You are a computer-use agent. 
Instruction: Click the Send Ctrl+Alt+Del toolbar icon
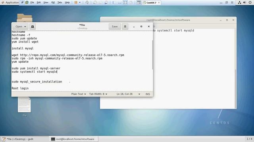87,2
